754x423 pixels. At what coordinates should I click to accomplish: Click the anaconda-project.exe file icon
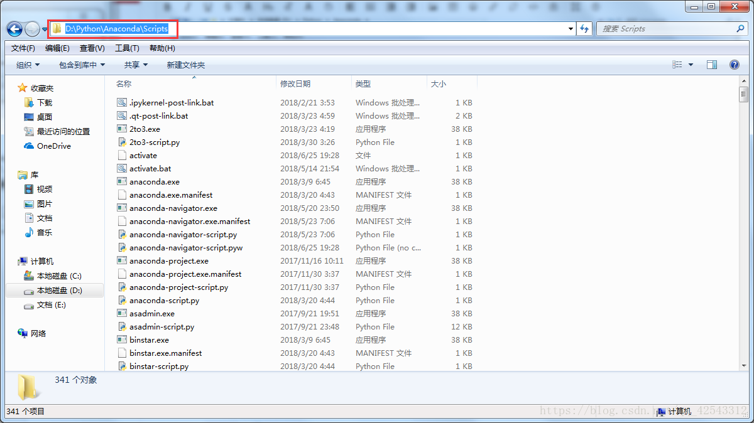(x=122, y=260)
